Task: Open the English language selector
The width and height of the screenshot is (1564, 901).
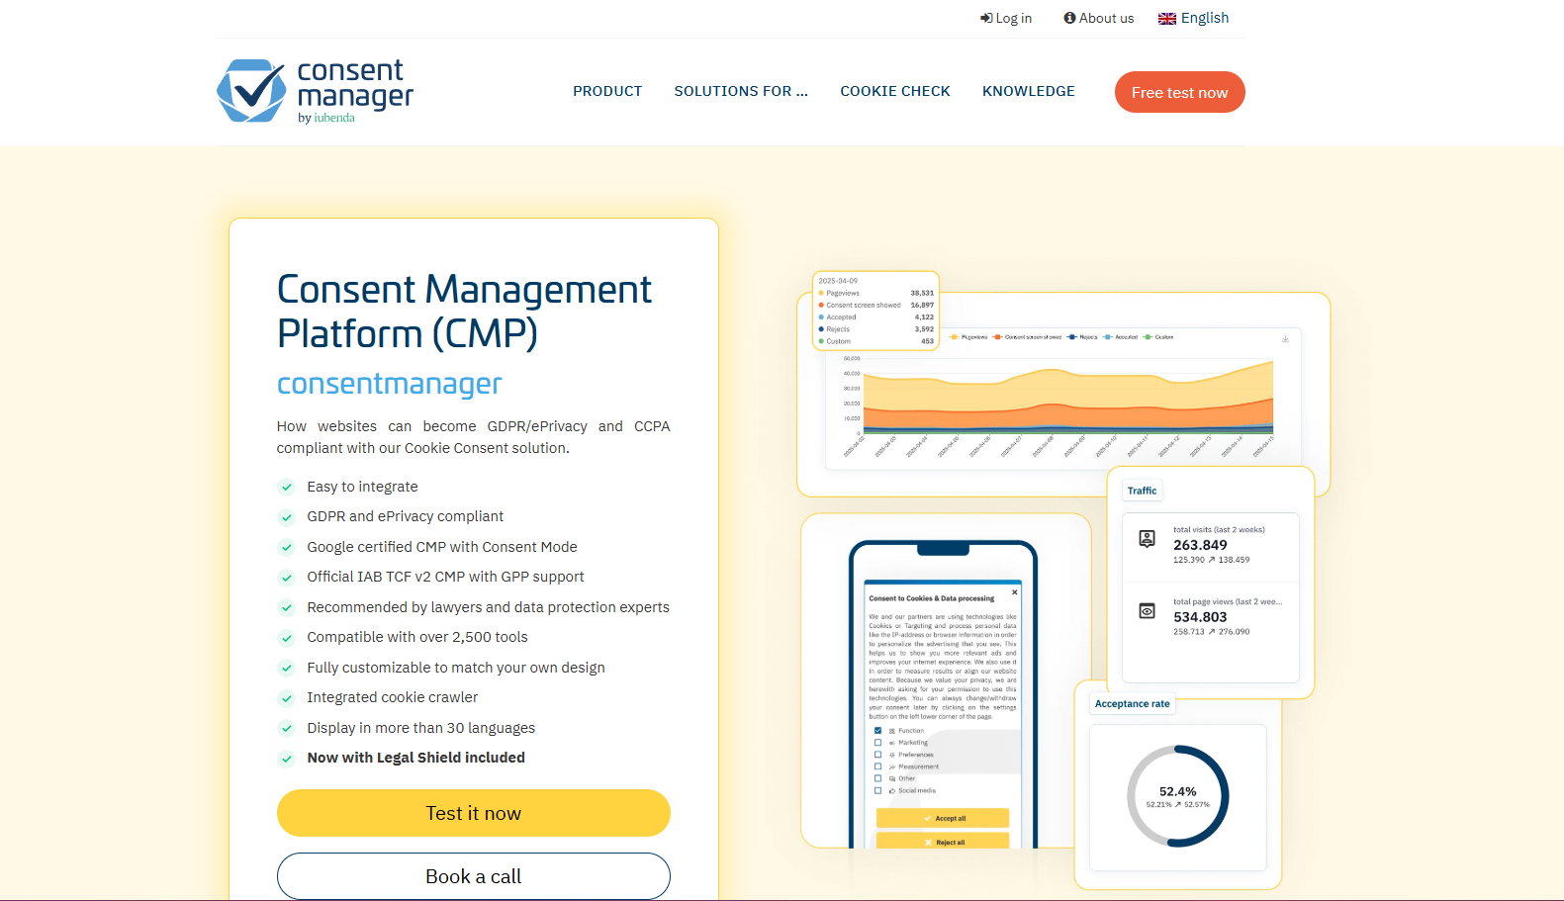Action: point(1194,18)
